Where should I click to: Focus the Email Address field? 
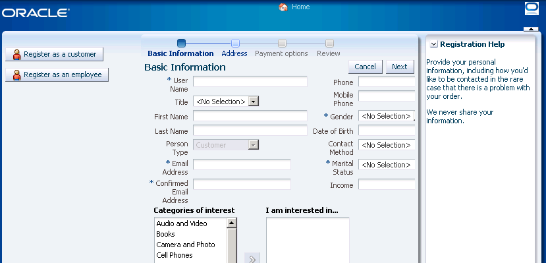pyautogui.click(x=242, y=164)
